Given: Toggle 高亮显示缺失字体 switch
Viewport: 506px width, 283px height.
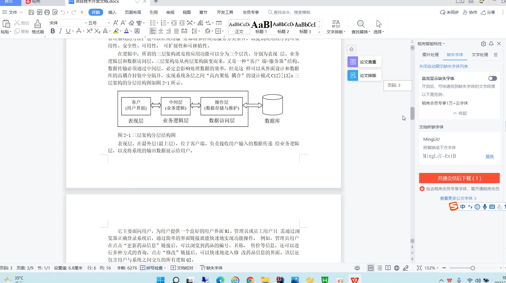Looking at the screenshot, I should 492,78.
